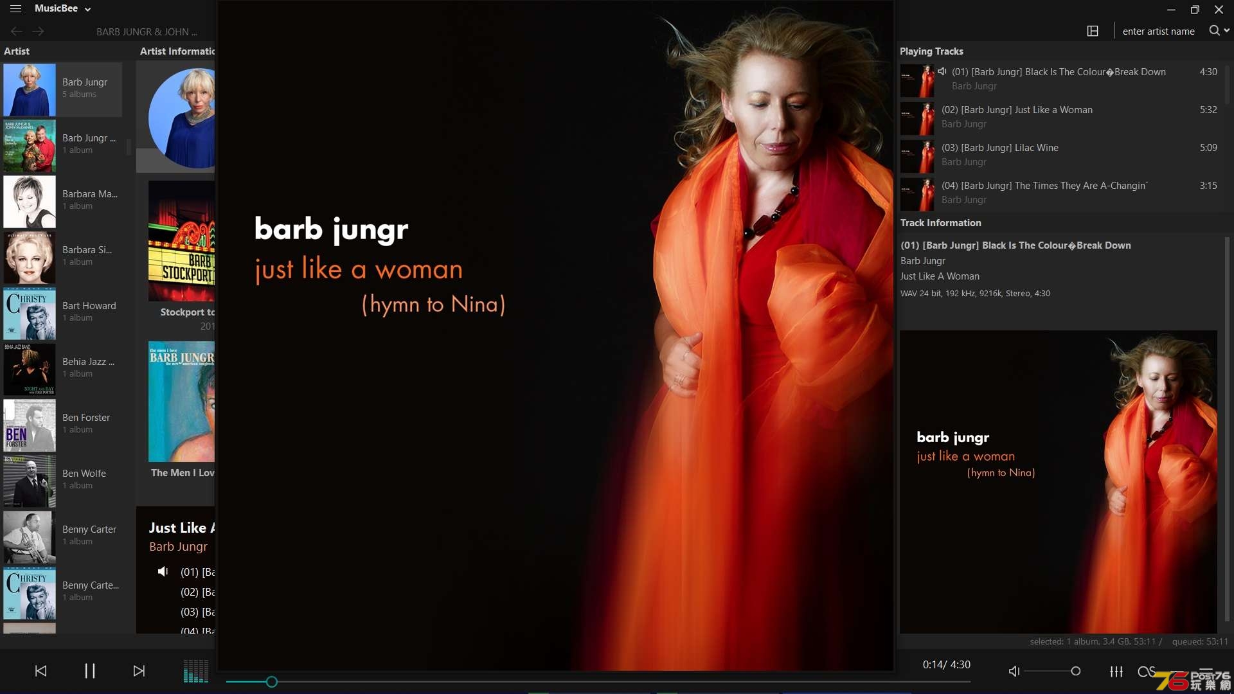1234x694 pixels.
Task: Select track (03) Lilac Wine
Action: (x=1060, y=154)
